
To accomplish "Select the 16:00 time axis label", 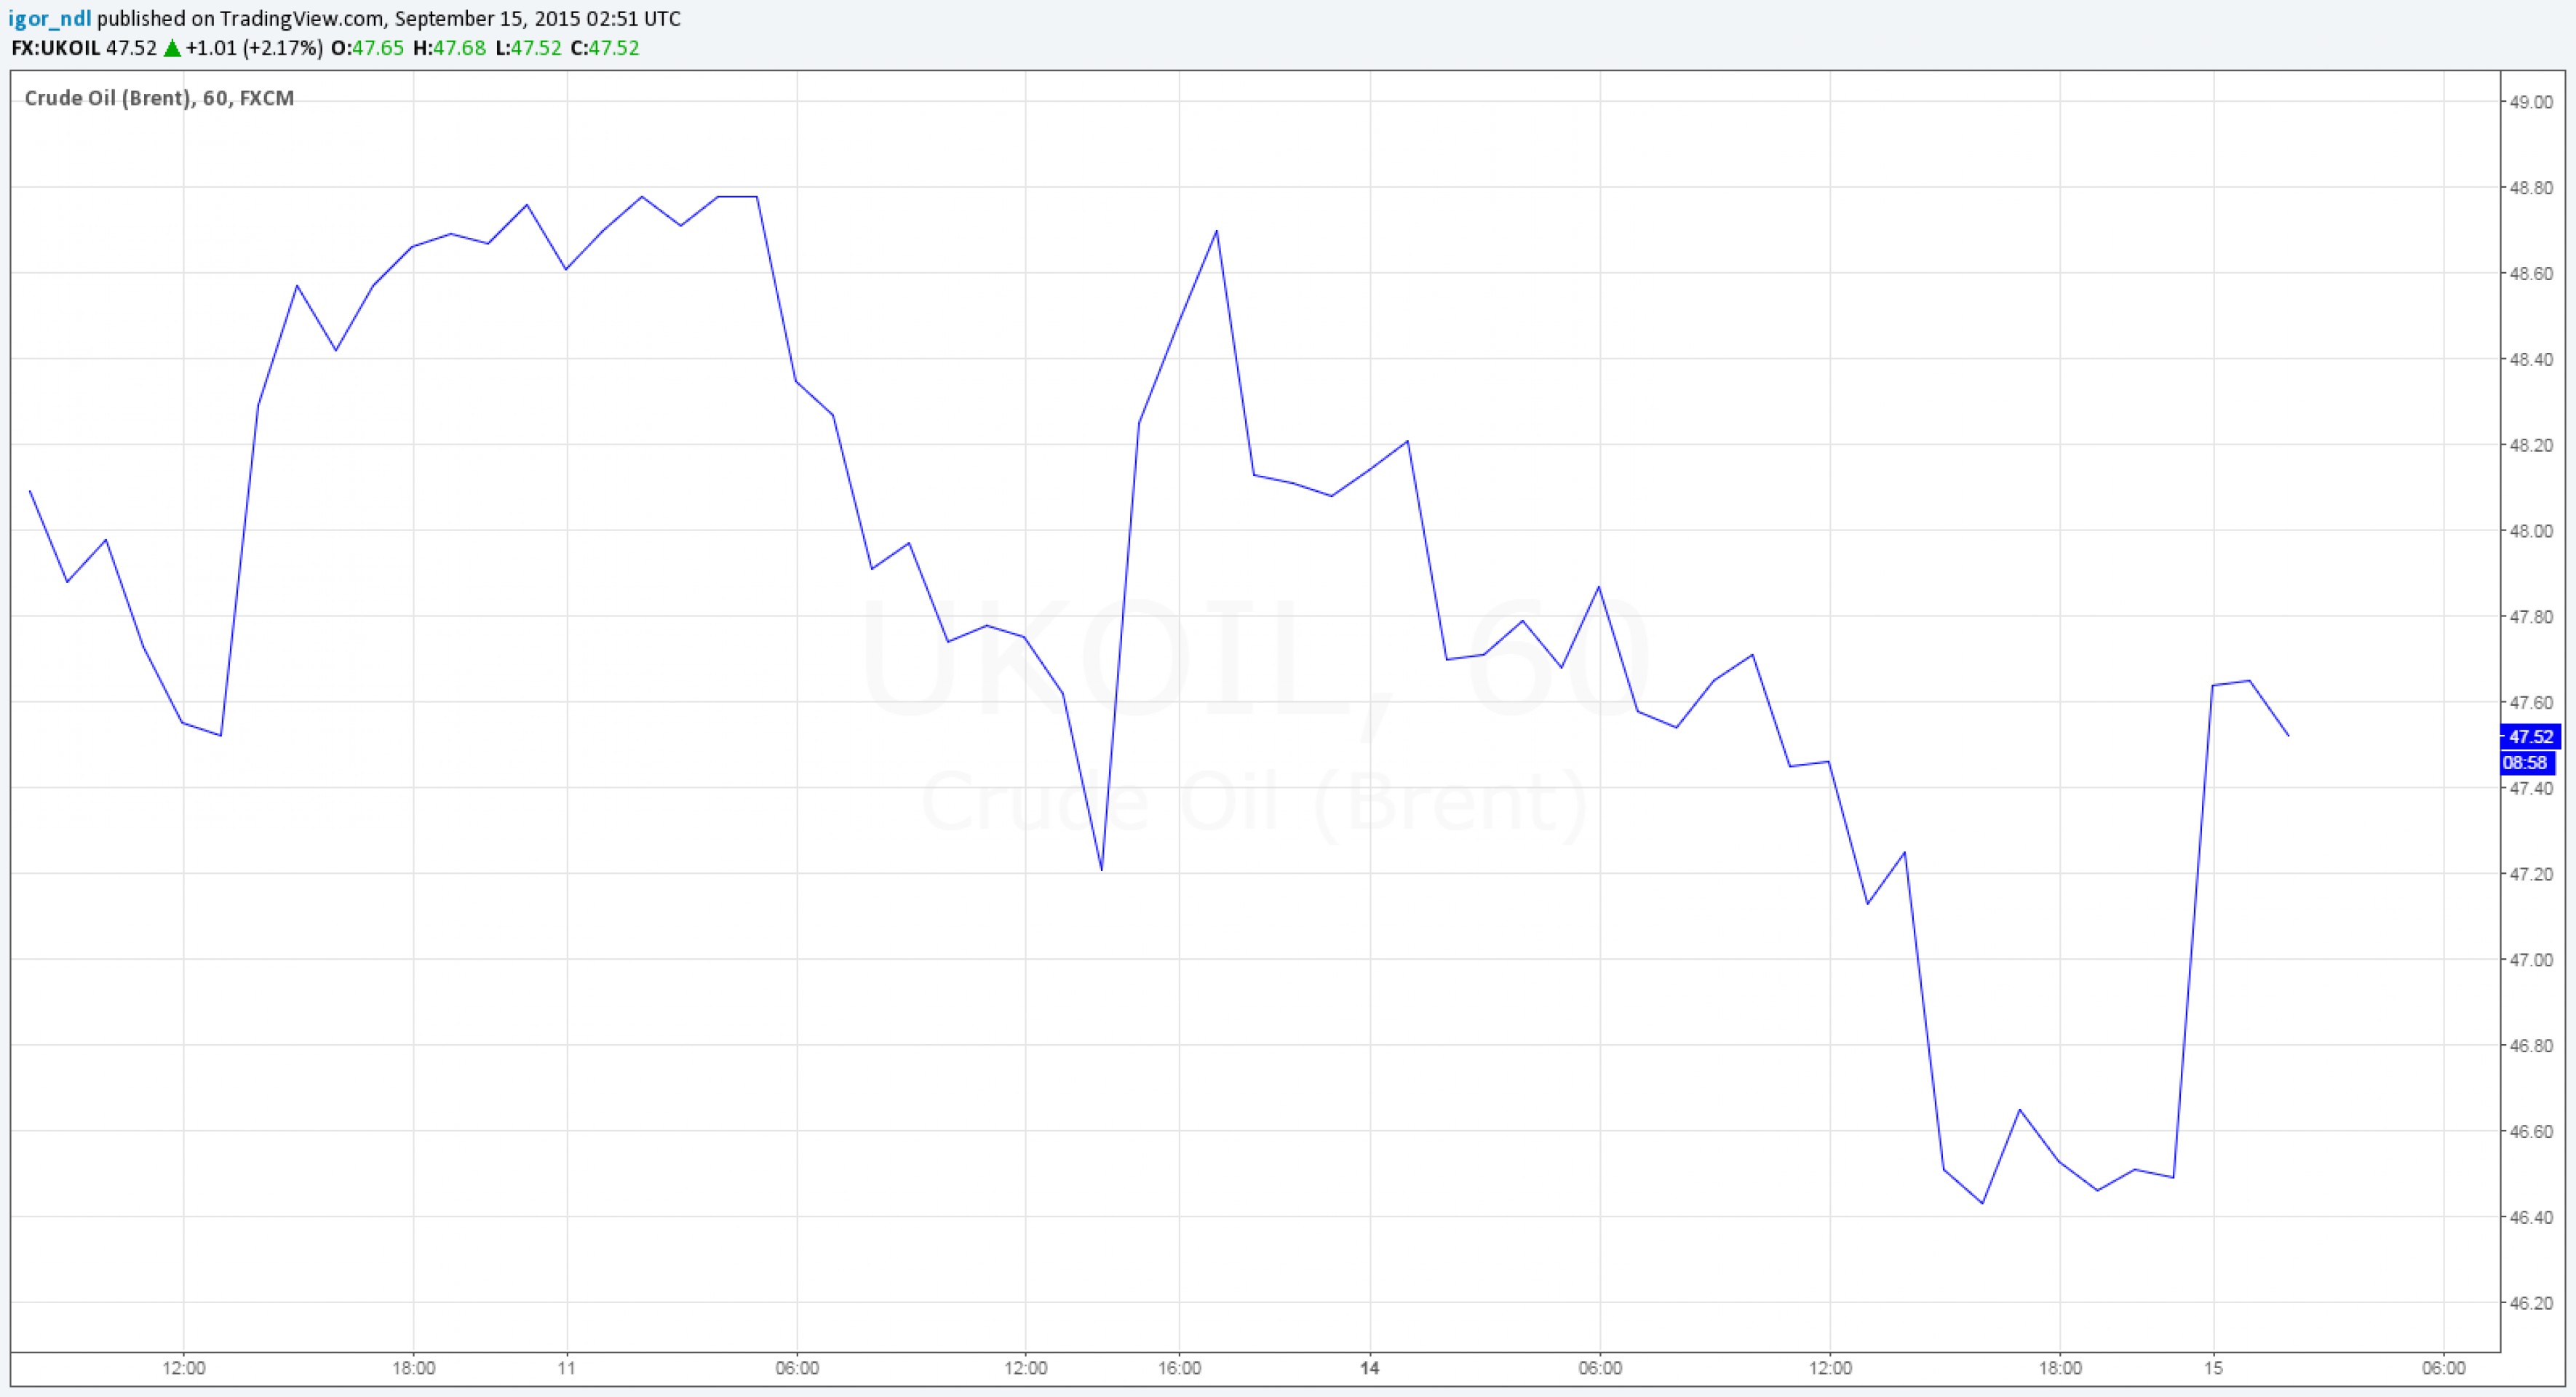I will (1179, 1368).
